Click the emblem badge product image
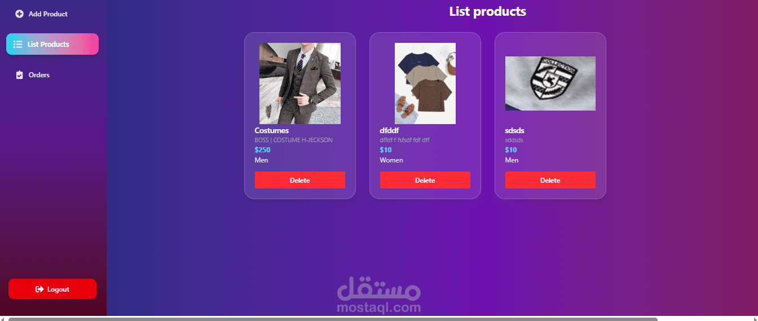 550,83
